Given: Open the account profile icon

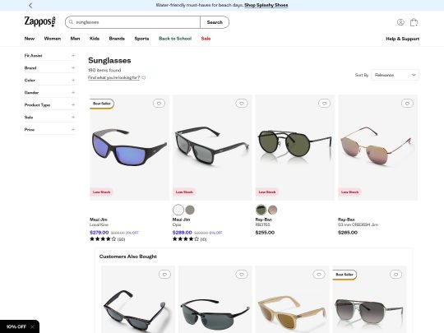Looking at the screenshot, I should 400,22.
